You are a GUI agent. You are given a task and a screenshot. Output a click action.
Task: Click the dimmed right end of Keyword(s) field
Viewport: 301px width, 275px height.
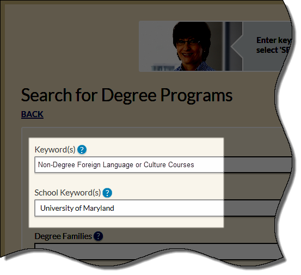[x=258, y=165]
